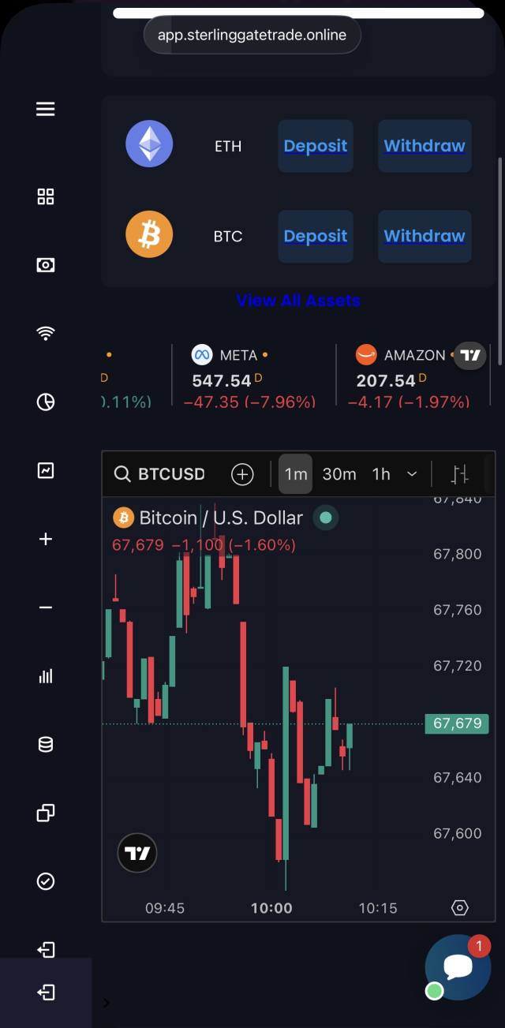Open the live chat bubble
The height and width of the screenshot is (1028, 505).
coord(458,967)
